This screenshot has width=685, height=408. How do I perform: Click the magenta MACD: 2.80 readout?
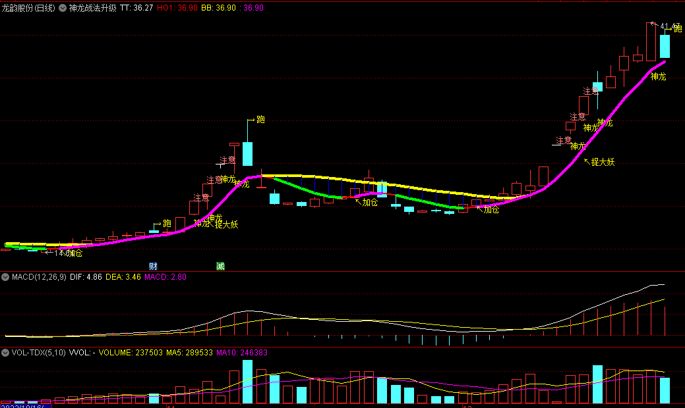[165, 277]
